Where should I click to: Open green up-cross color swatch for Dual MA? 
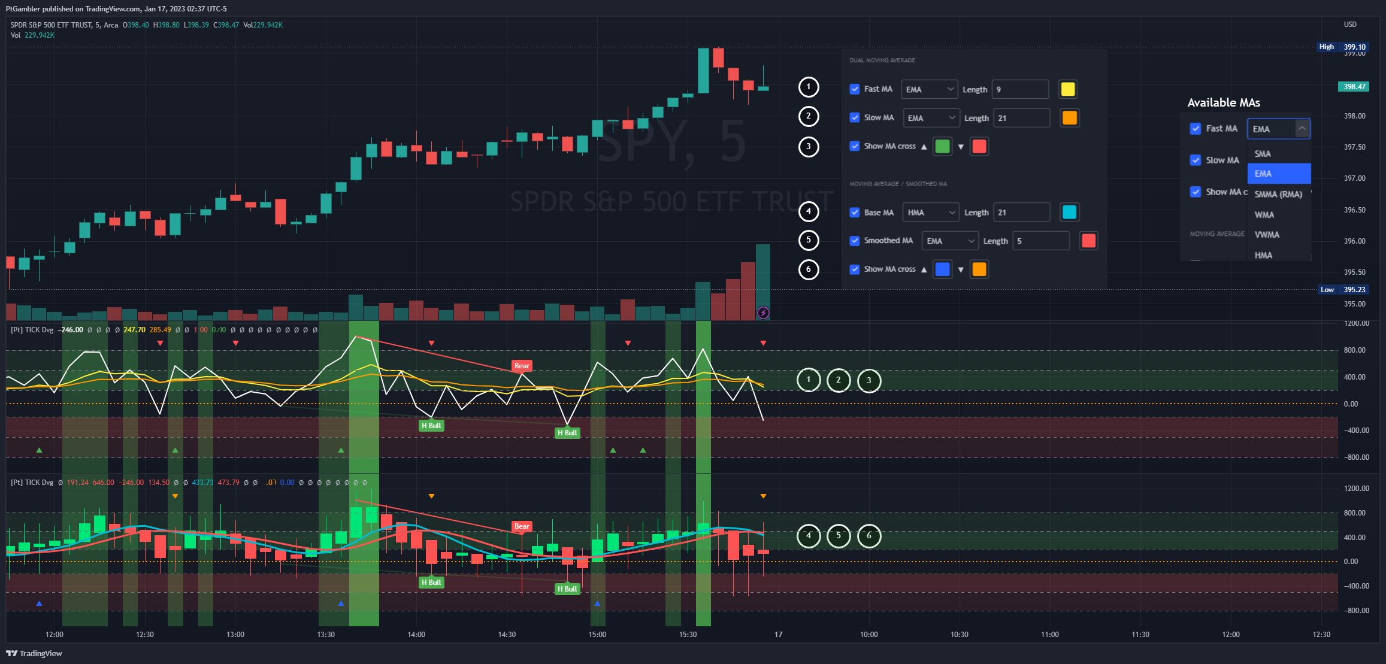(942, 146)
